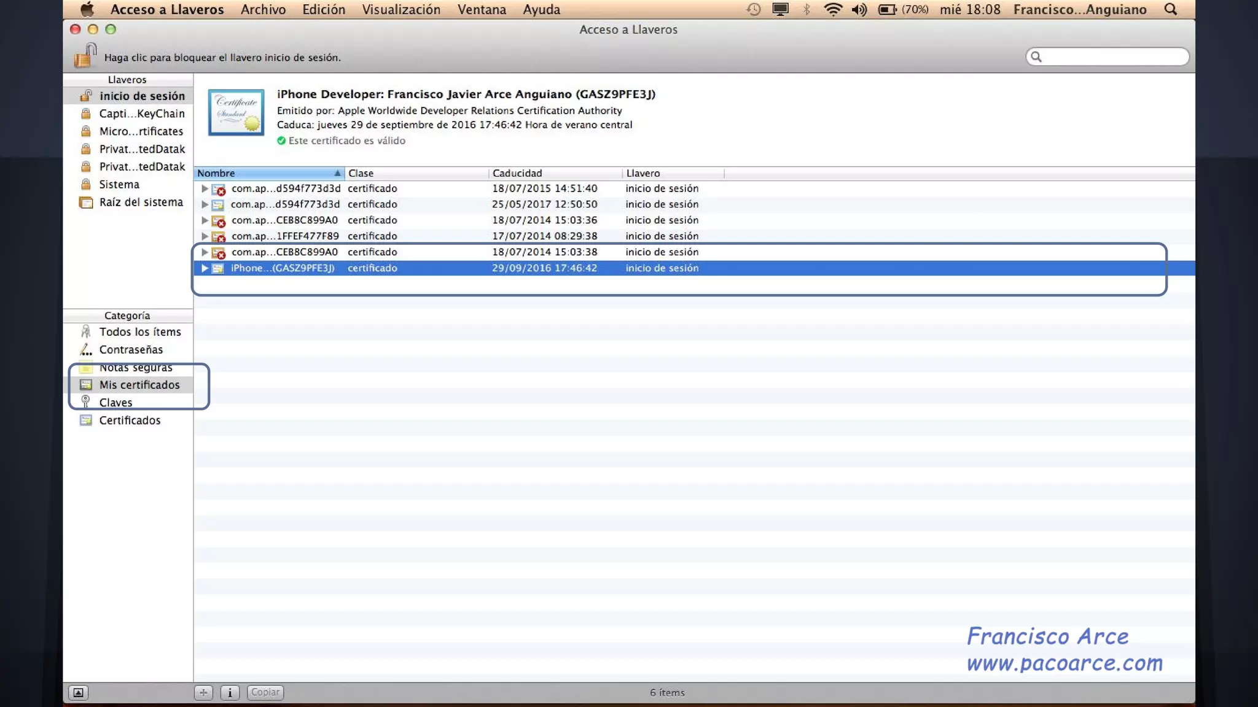Open Spotlight search in menu bar
1258x707 pixels.
1170,9
